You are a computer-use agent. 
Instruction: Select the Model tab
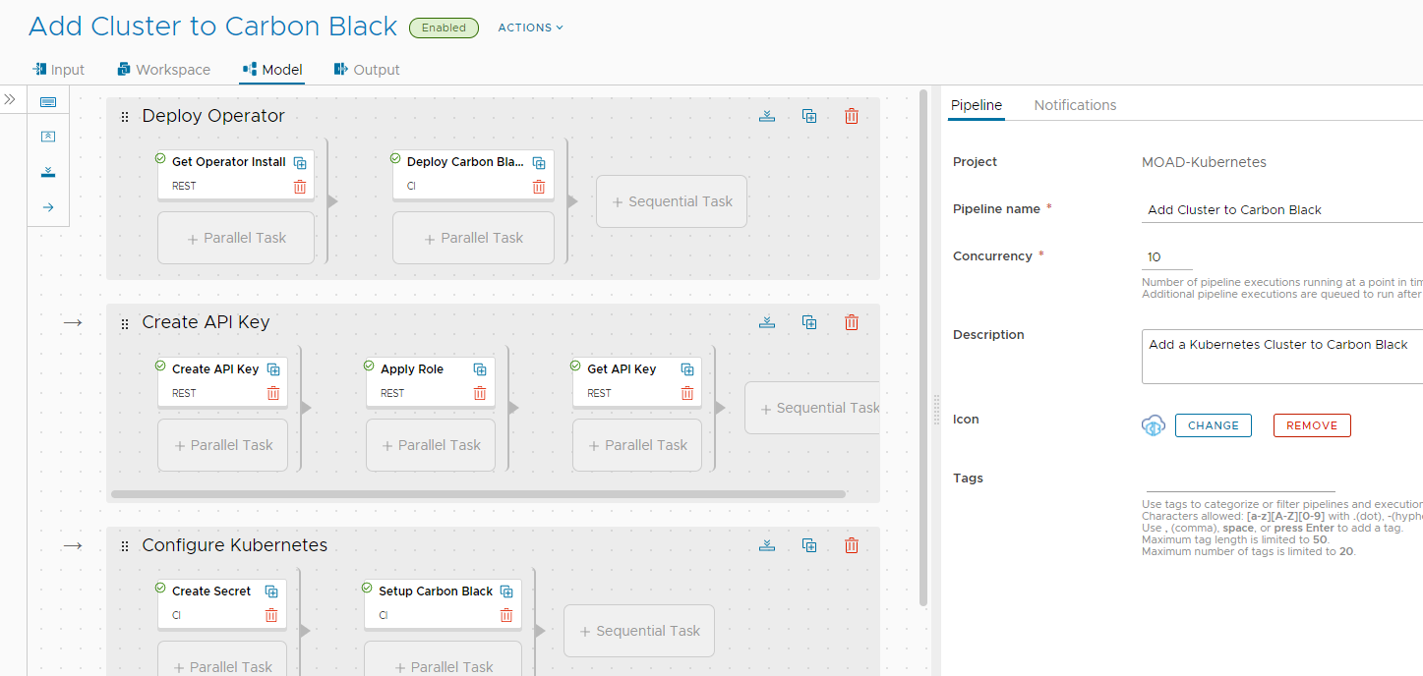272,70
